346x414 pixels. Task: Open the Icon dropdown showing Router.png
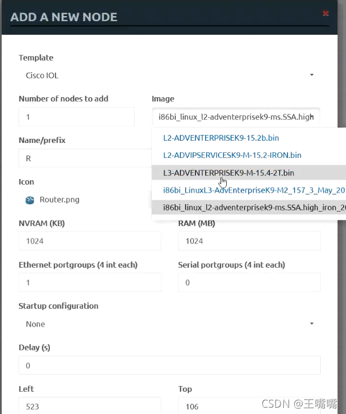[85, 200]
